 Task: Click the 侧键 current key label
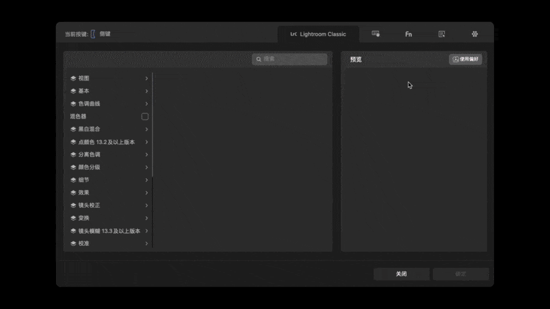pyautogui.click(x=105, y=34)
